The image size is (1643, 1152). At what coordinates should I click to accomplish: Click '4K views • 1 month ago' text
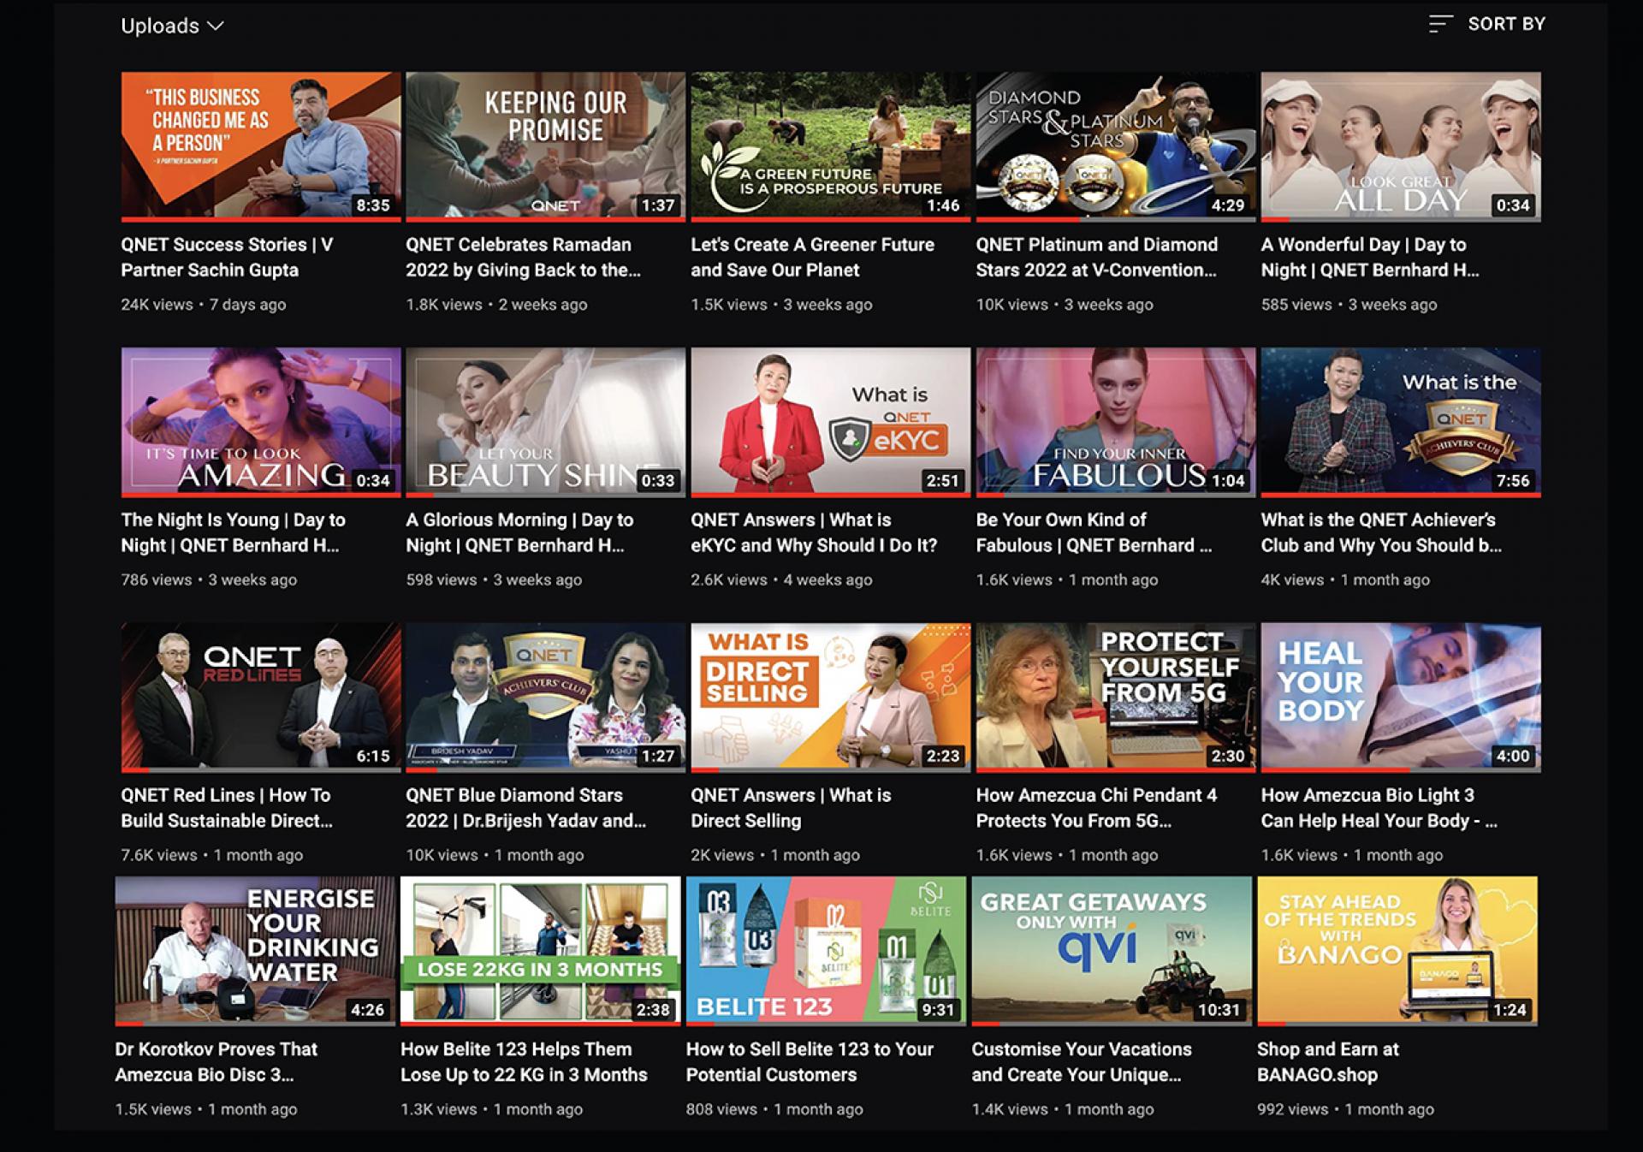[x=1345, y=580]
